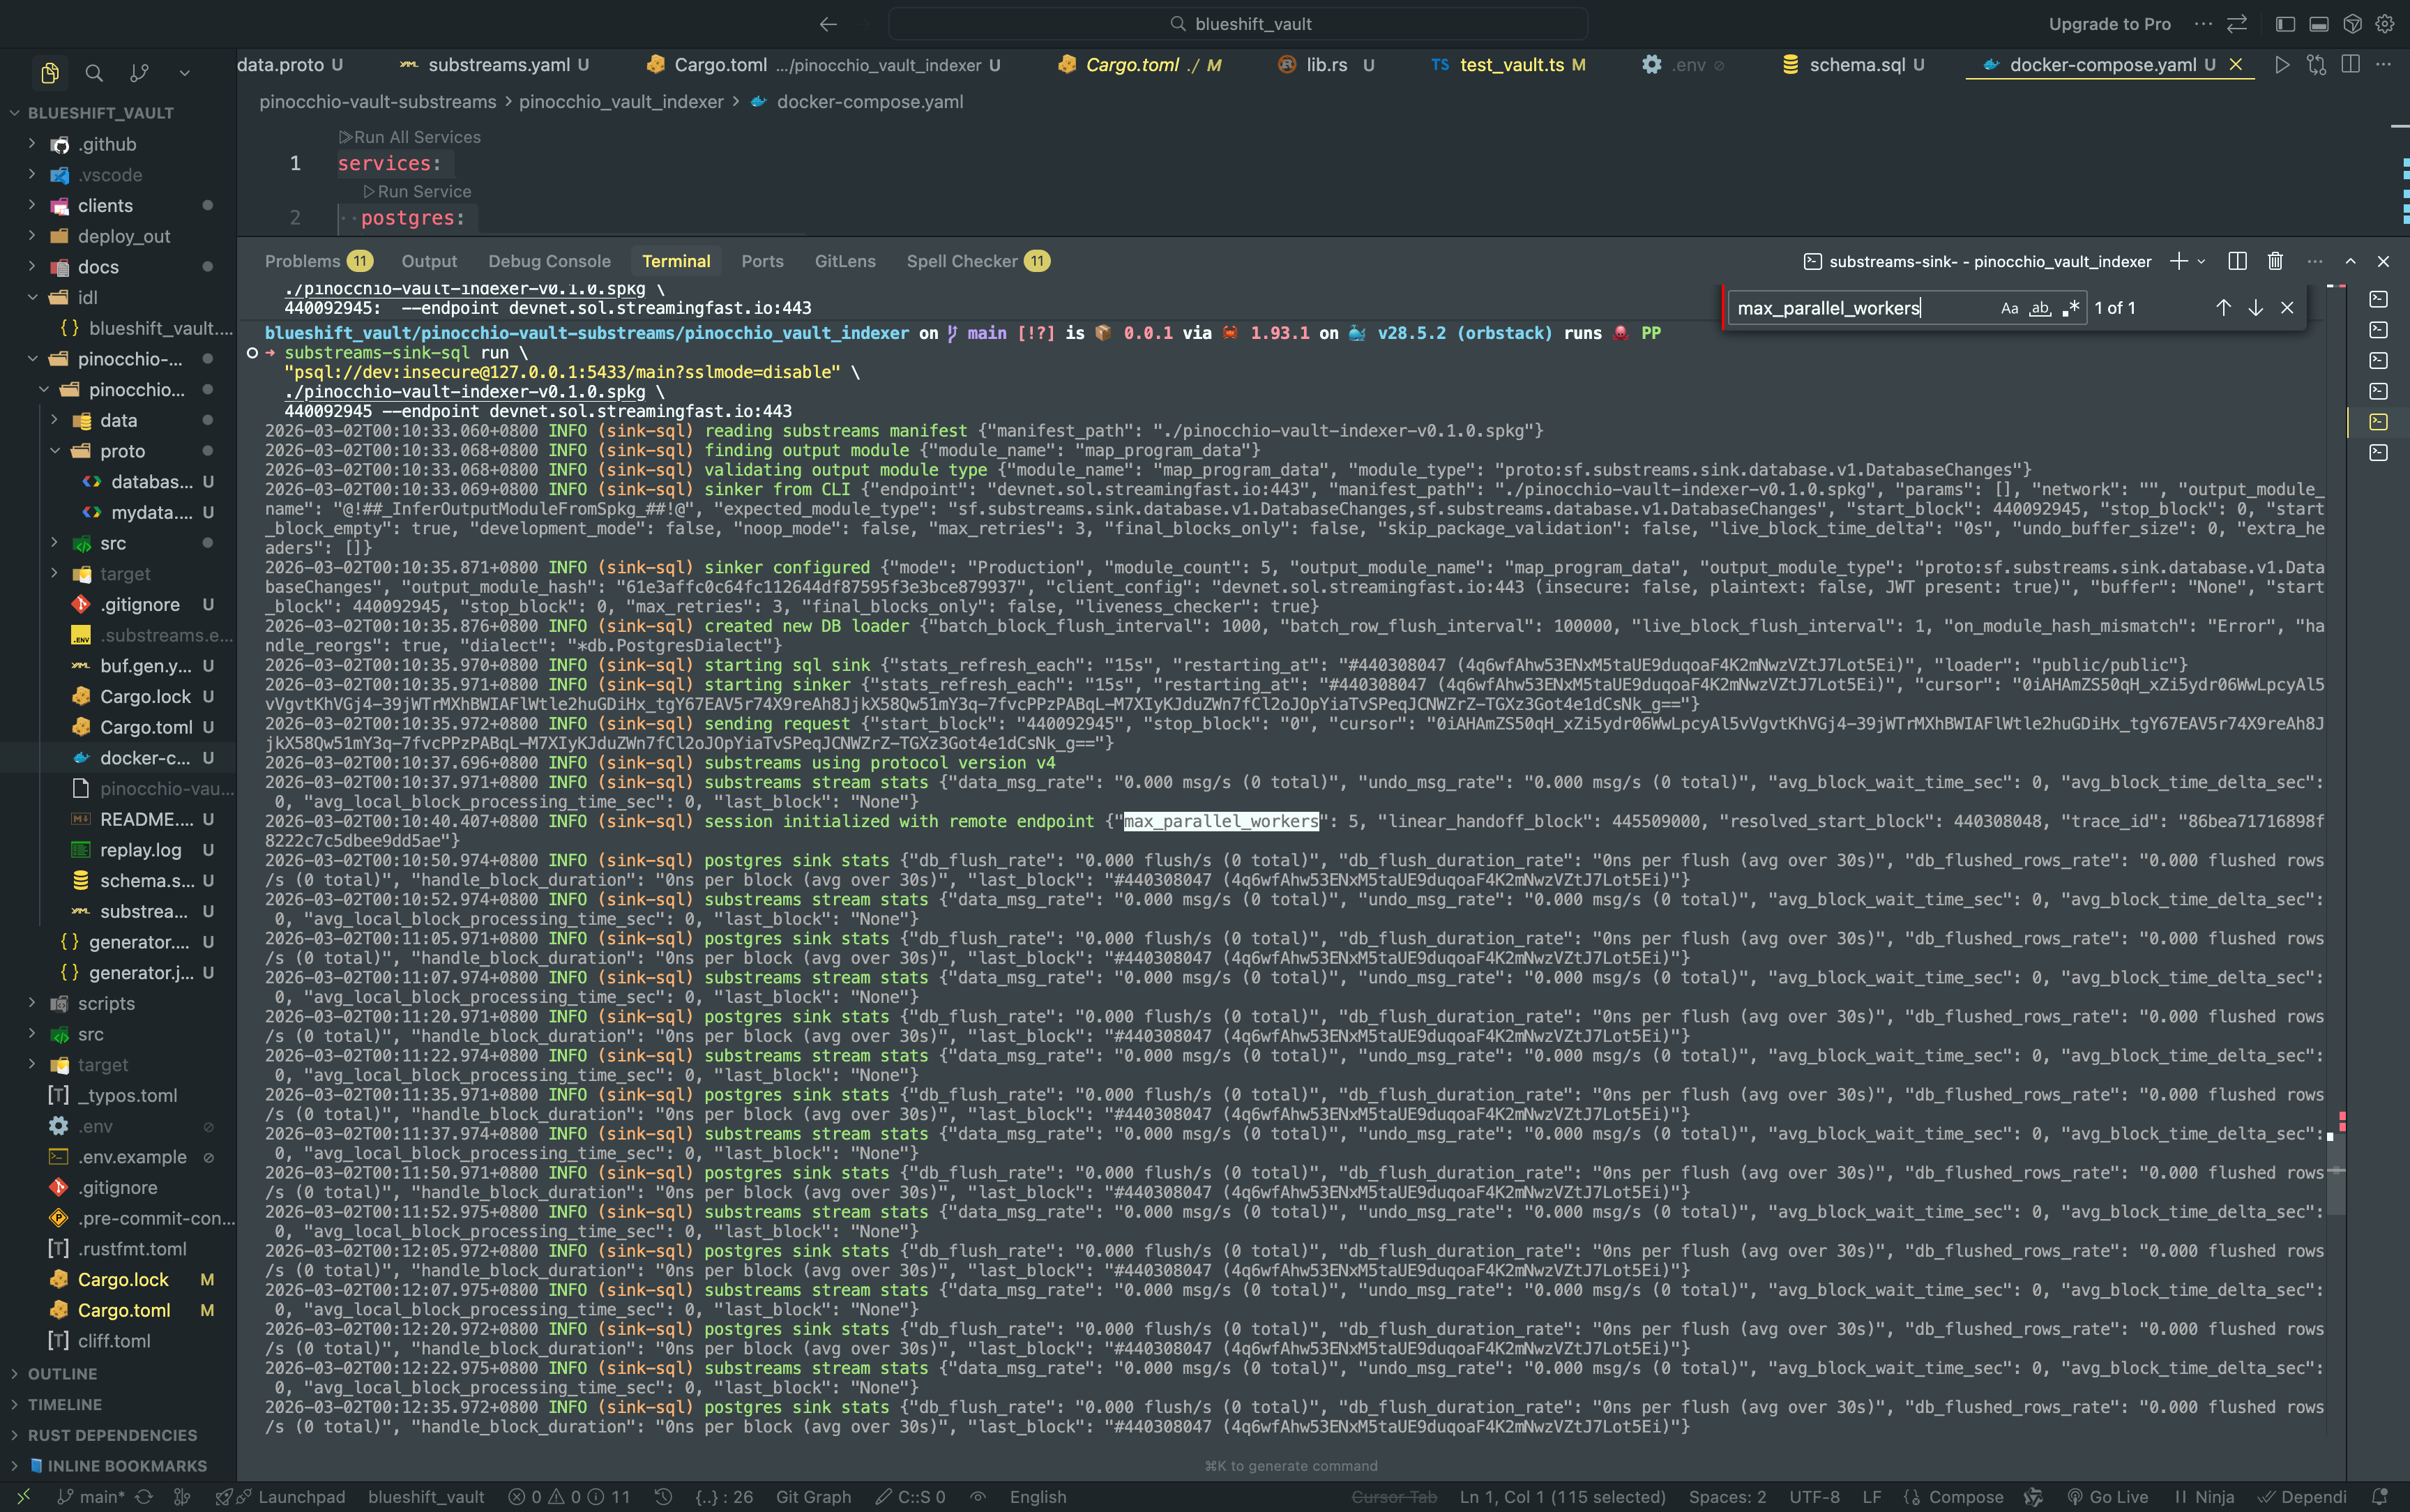Click the Explorer files icon

point(50,72)
